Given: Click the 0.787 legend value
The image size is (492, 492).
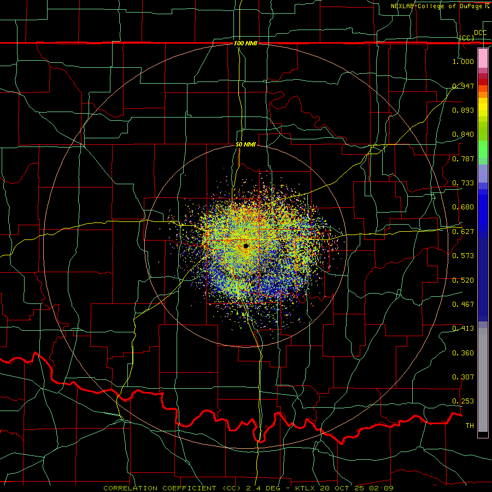Looking at the screenshot, I should pyautogui.click(x=463, y=159).
